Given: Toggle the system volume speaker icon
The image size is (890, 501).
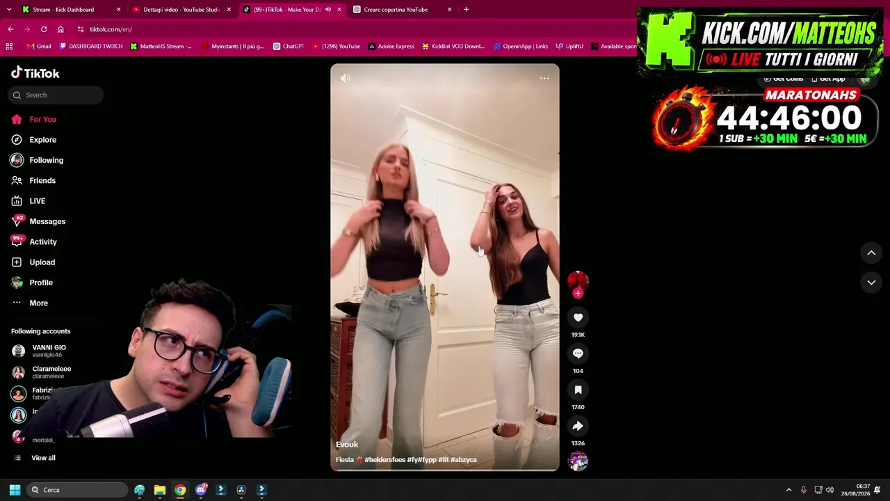Looking at the screenshot, I should point(830,490).
